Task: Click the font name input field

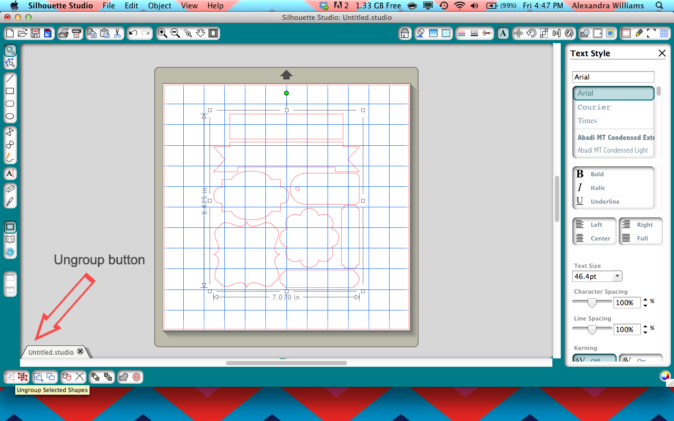Action: [x=613, y=77]
